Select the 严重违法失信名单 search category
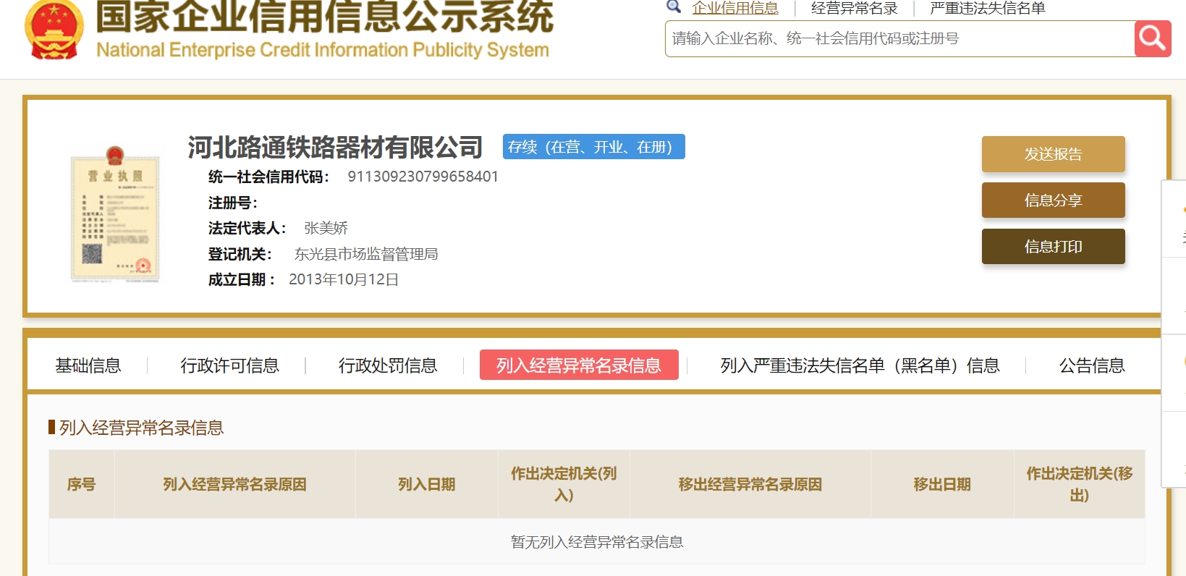The height and width of the screenshot is (576, 1186). pos(987,8)
